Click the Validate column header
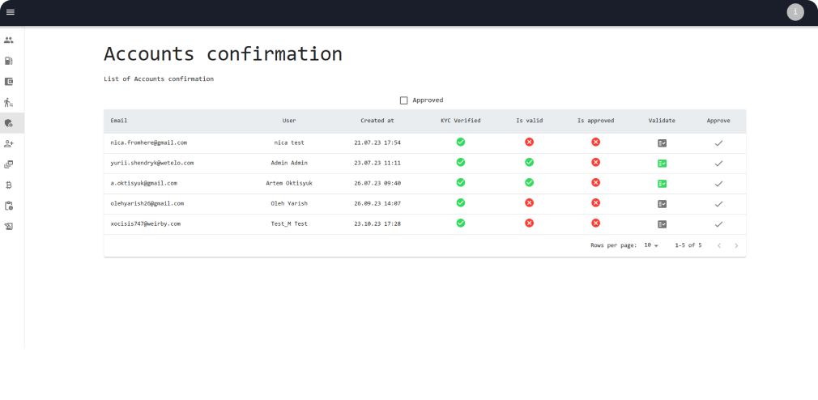This screenshot has width=818, height=400. (x=662, y=121)
